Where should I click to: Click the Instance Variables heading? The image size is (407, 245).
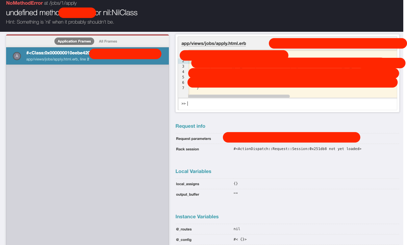(x=197, y=217)
